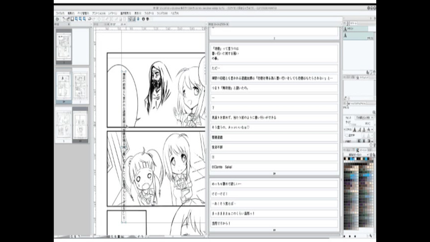Click the eyedropper icon below the color set

pyautogui.click(x=371, y=235)
